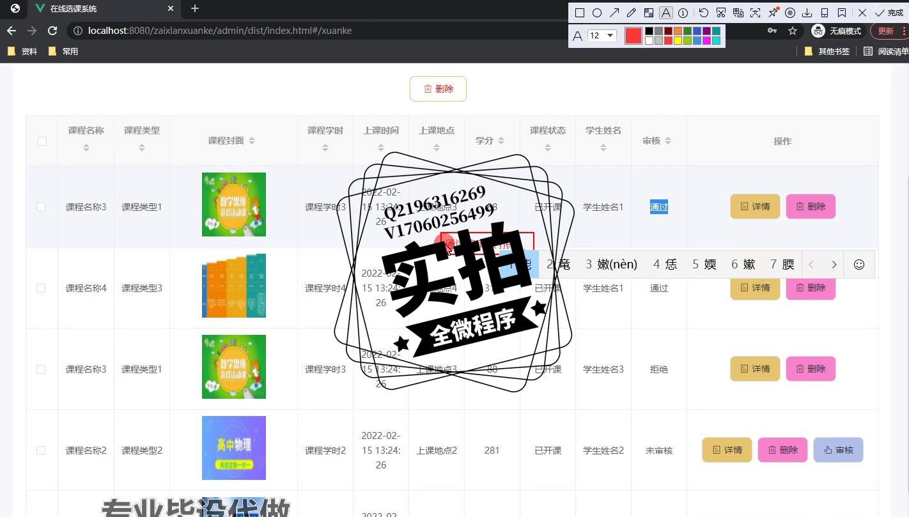This screenshot has width=909, height=517.
Task: Click the password key icon in address bar
Action: [x=772, y=31]
